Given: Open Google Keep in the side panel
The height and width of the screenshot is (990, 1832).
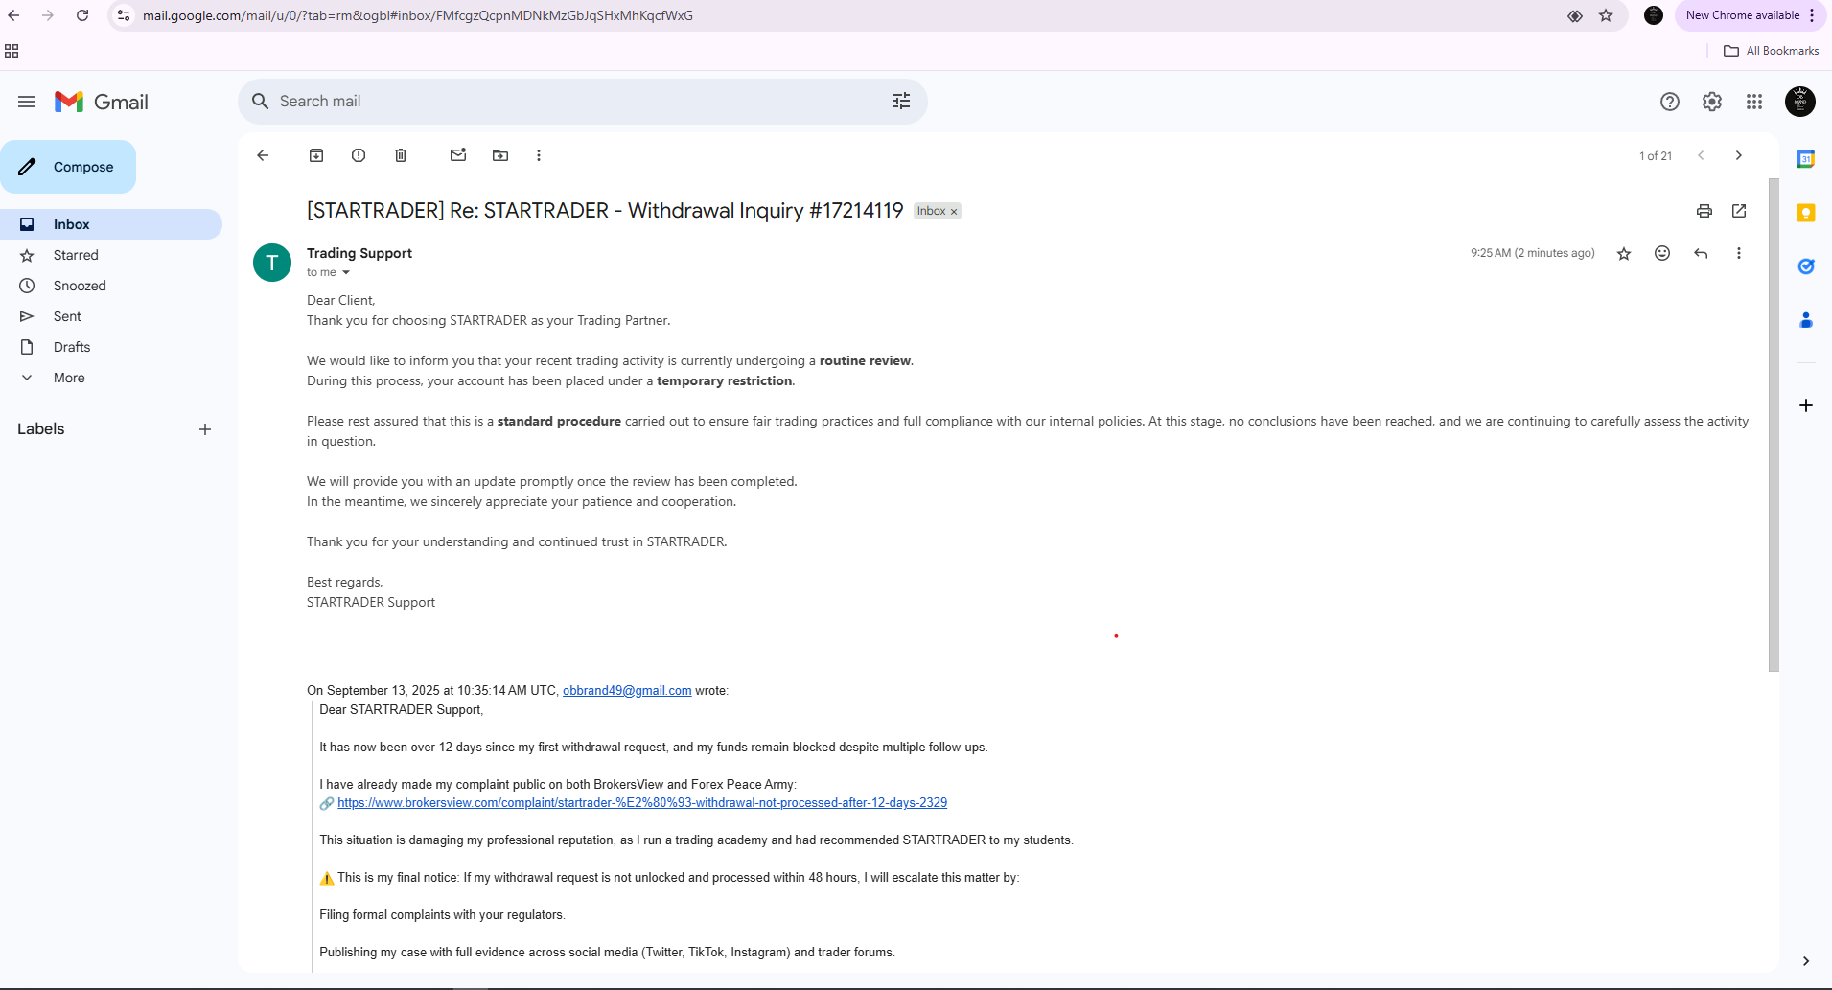Looking at the screenshot, I should (x=1806, y=213).
